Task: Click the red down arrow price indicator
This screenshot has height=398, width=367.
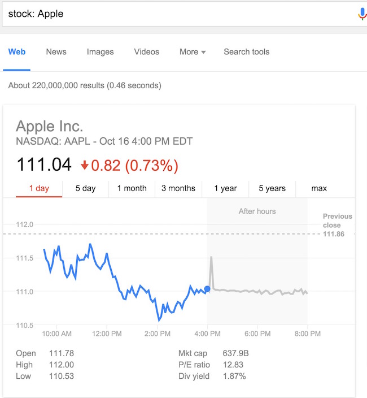Action: 85,165
